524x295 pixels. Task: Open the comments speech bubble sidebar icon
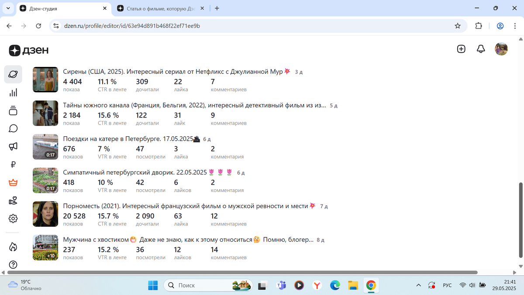pyautogui.click(x=13, y=128)
